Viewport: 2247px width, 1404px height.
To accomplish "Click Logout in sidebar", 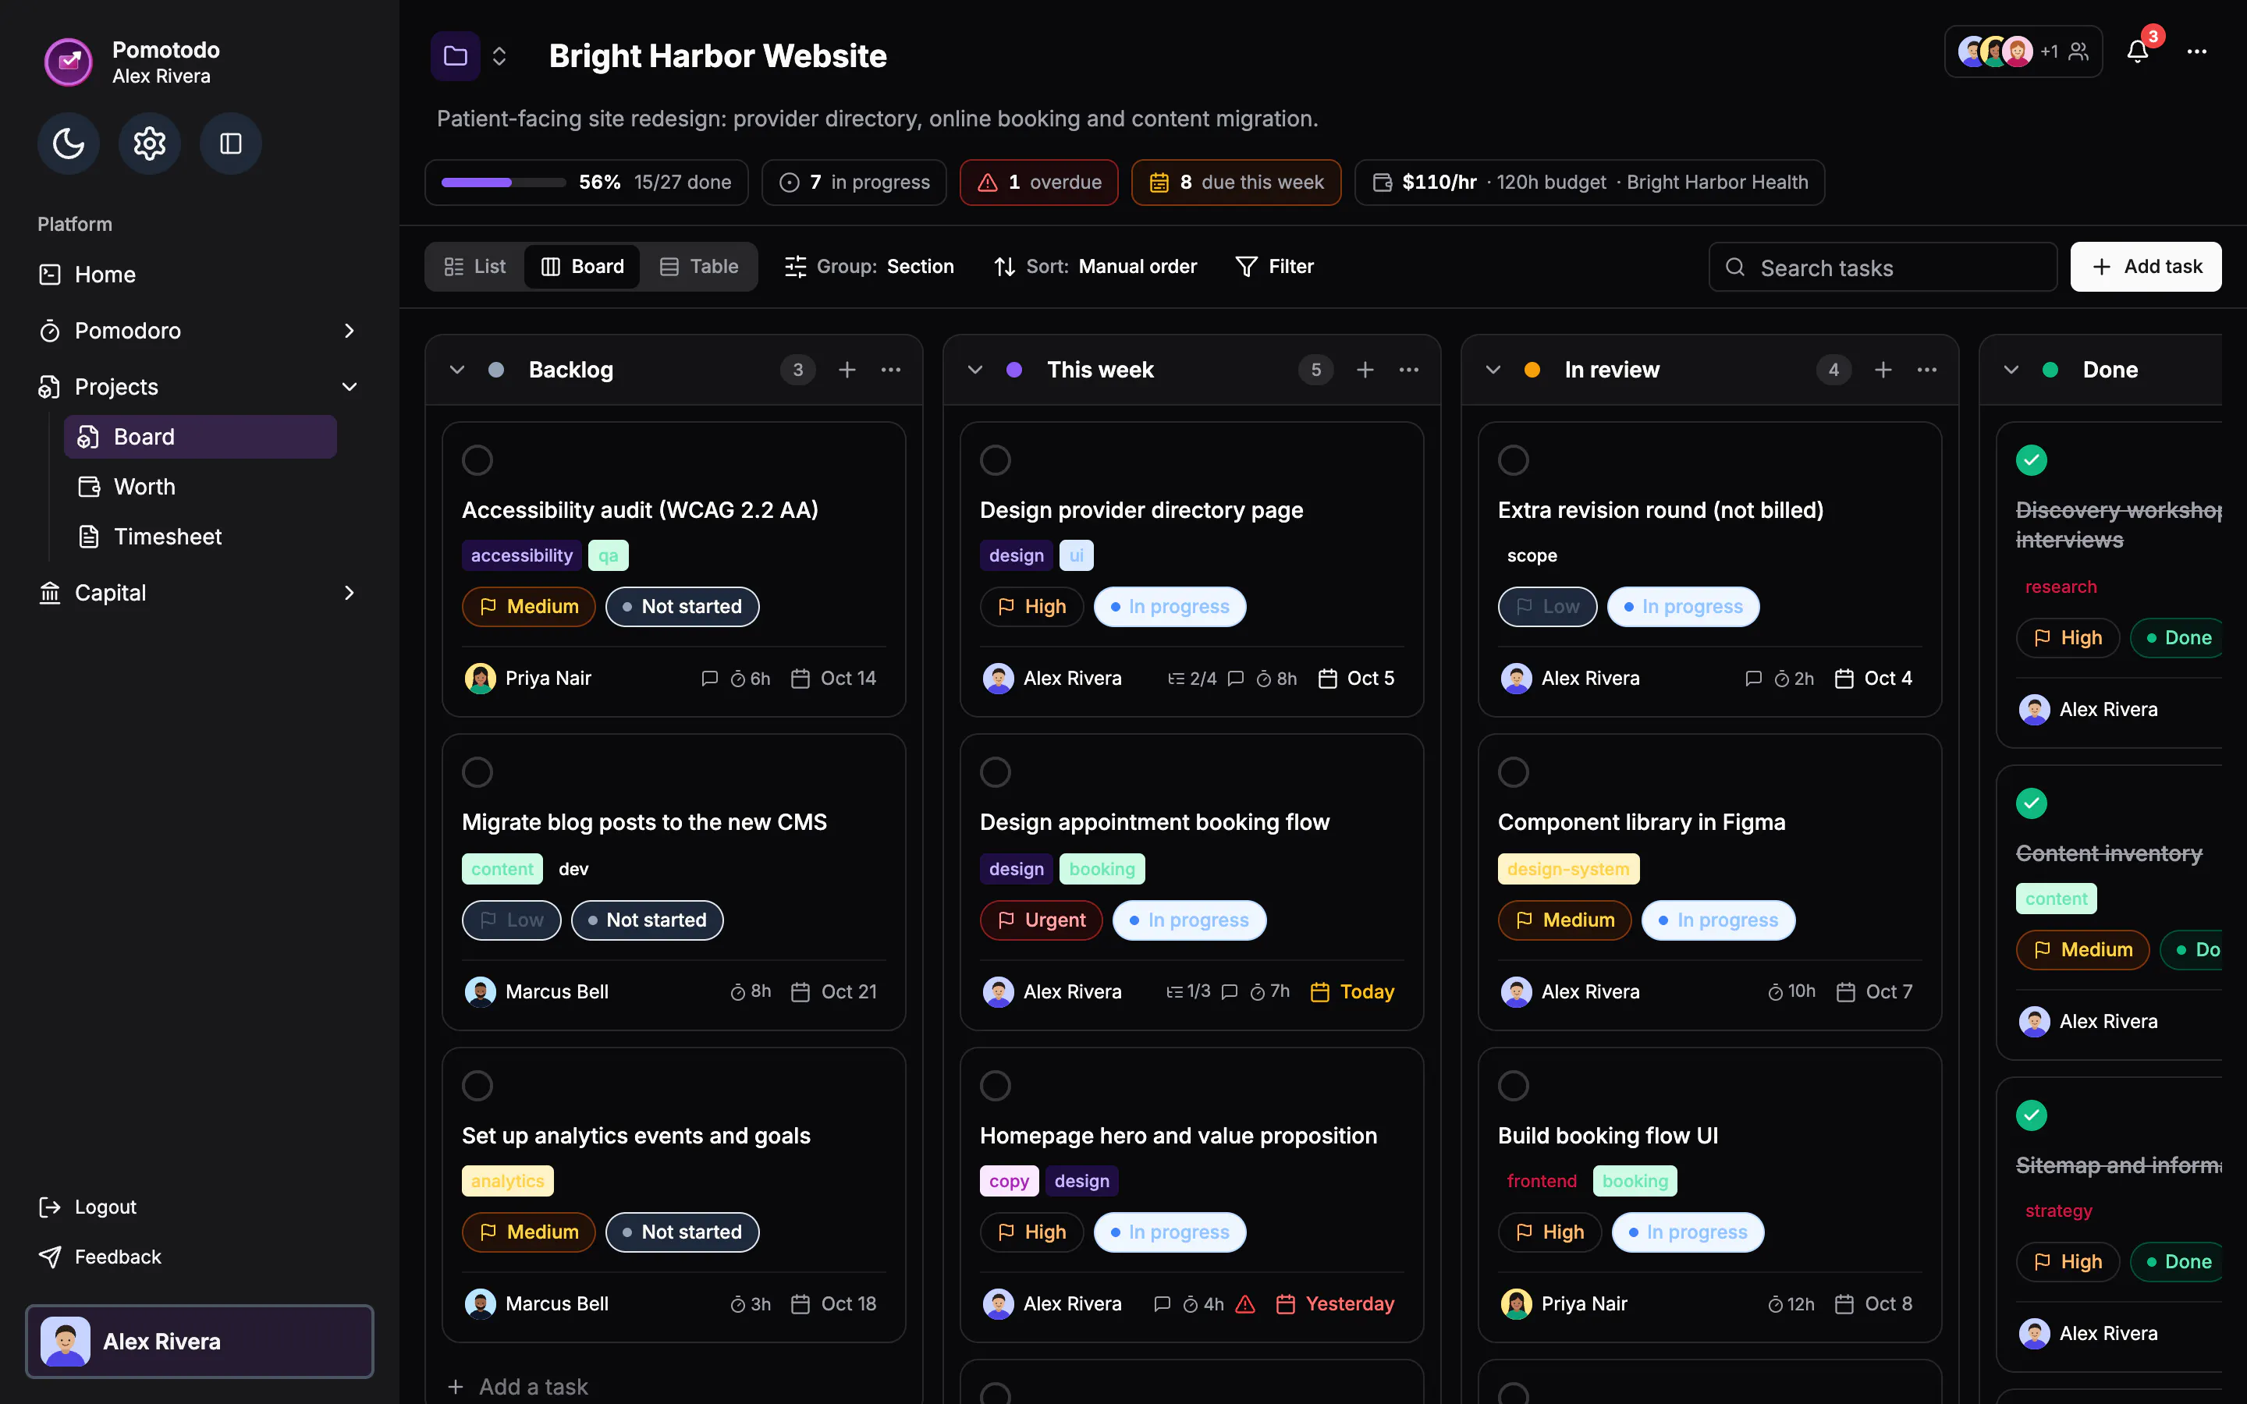I will pos(87,1206).
